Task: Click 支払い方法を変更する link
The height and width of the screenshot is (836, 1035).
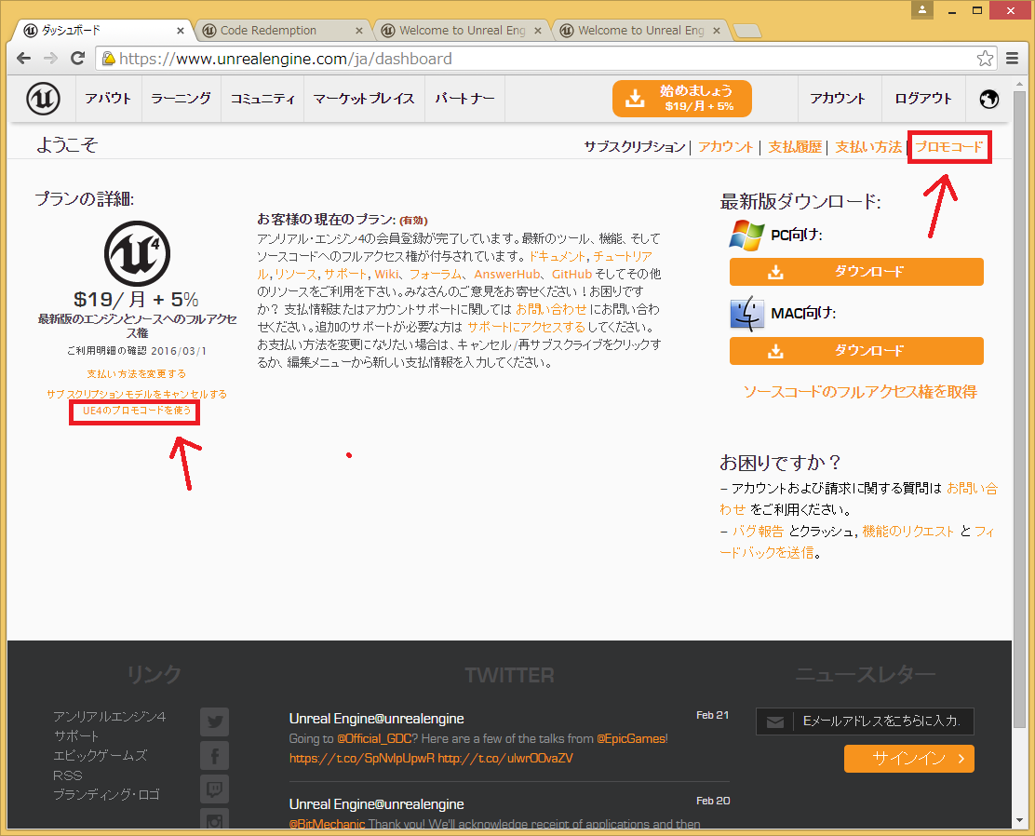Action: coord(137,373)
